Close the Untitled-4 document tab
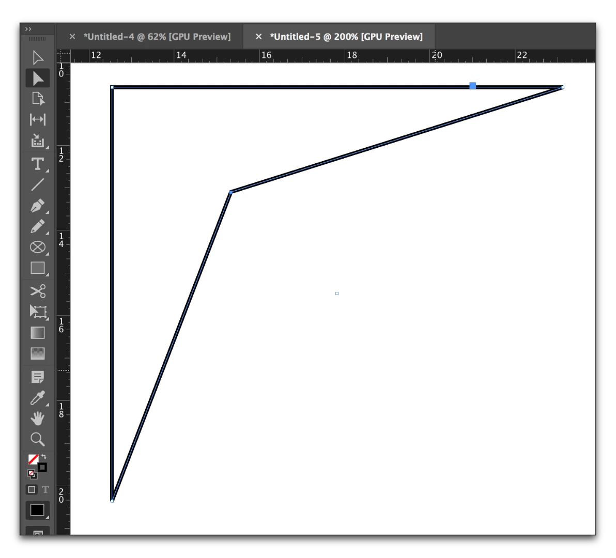The width and height of the screenshot is (616, 558). pos(72,37)
